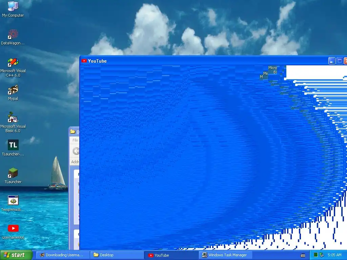Switch to YouTube taskbar button
The width and height of the screenshot is (347, 260).
point(171,255)
